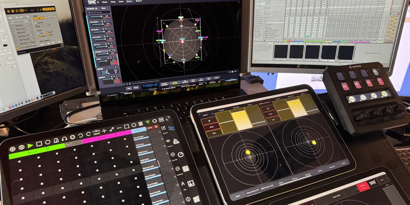
Task: Tap the eye Overview icon on left iPad
Action: coord(168,141)
